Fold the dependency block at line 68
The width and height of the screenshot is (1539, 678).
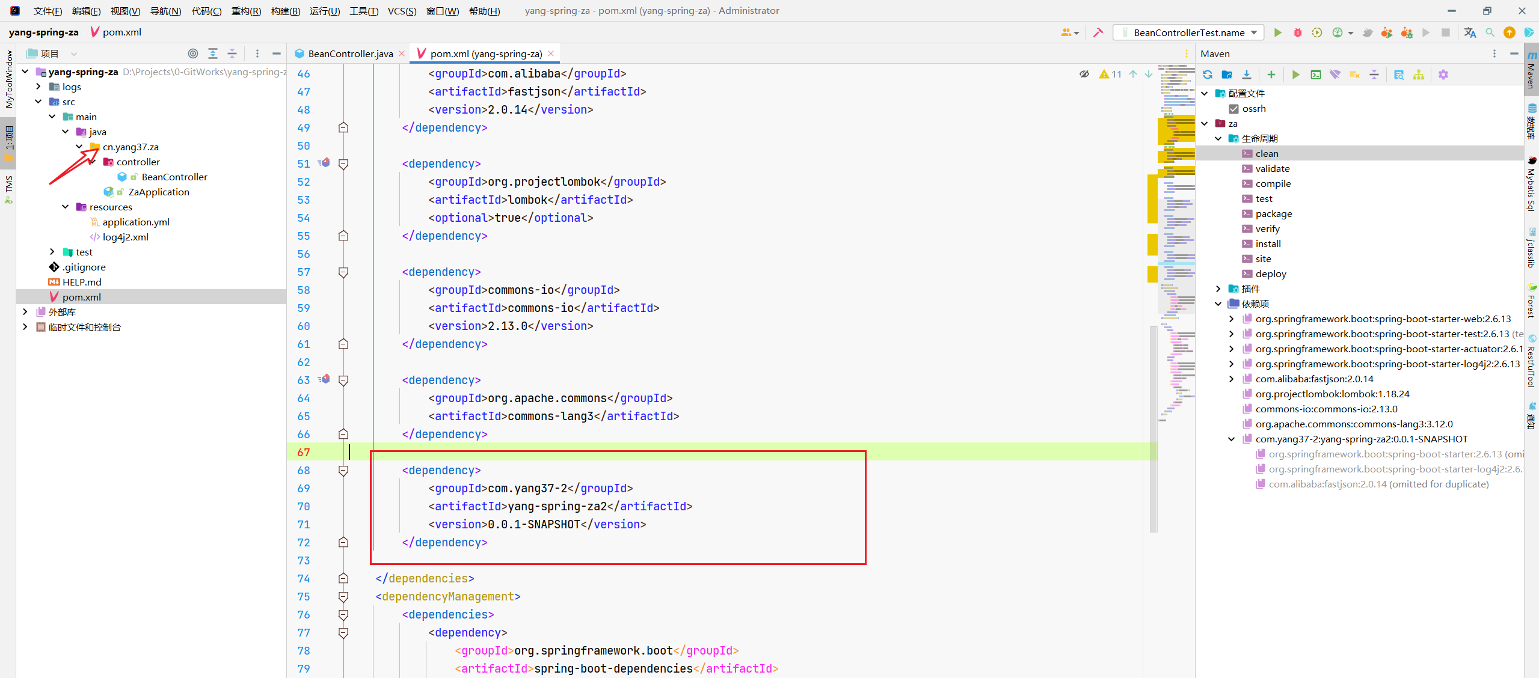[x=343, y=471]
